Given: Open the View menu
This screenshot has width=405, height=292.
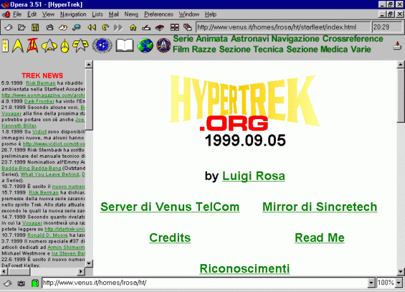Looking at the screenshot, I should point(48,14).
